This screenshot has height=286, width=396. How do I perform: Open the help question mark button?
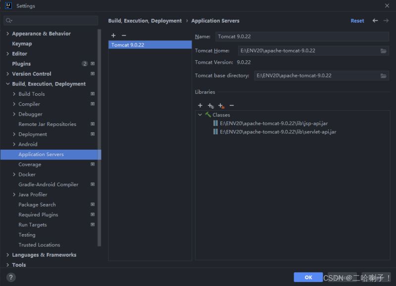(x=11, y=278)
